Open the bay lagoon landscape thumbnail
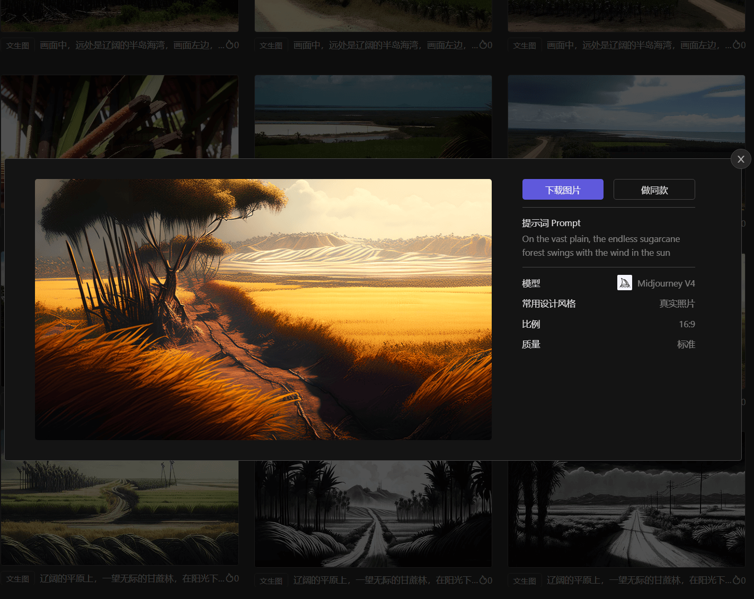 point(373,117)
